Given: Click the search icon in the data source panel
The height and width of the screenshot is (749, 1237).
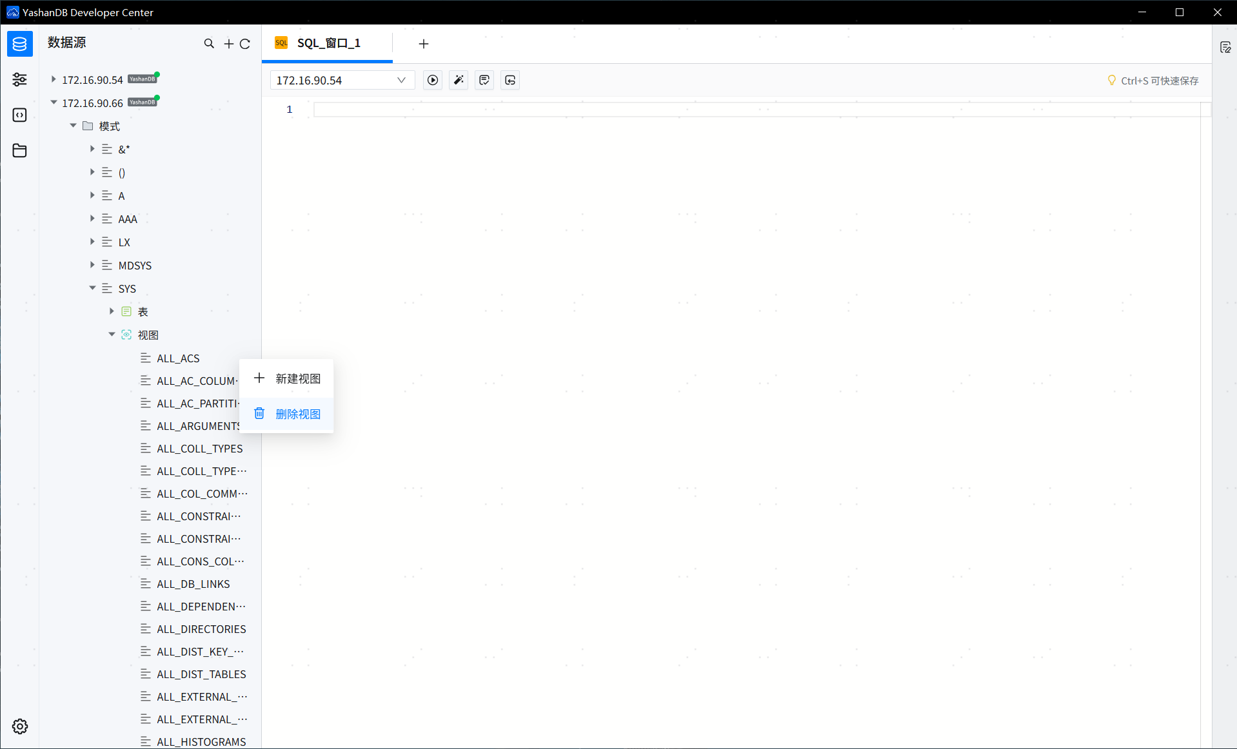Looking at the screenshot, I should click(x=209, y=43).
